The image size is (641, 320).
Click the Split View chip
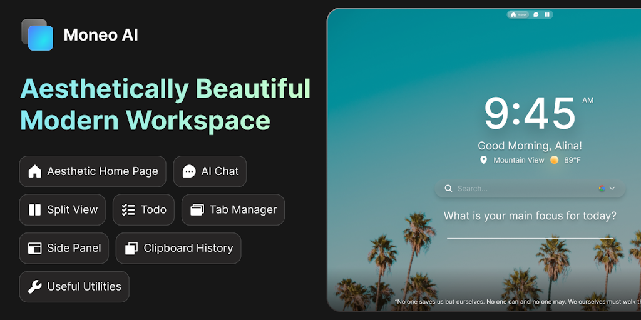[x=63, y=210]
